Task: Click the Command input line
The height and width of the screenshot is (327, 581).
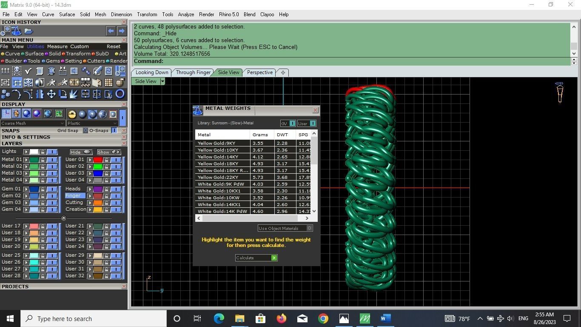Action: 351,61
